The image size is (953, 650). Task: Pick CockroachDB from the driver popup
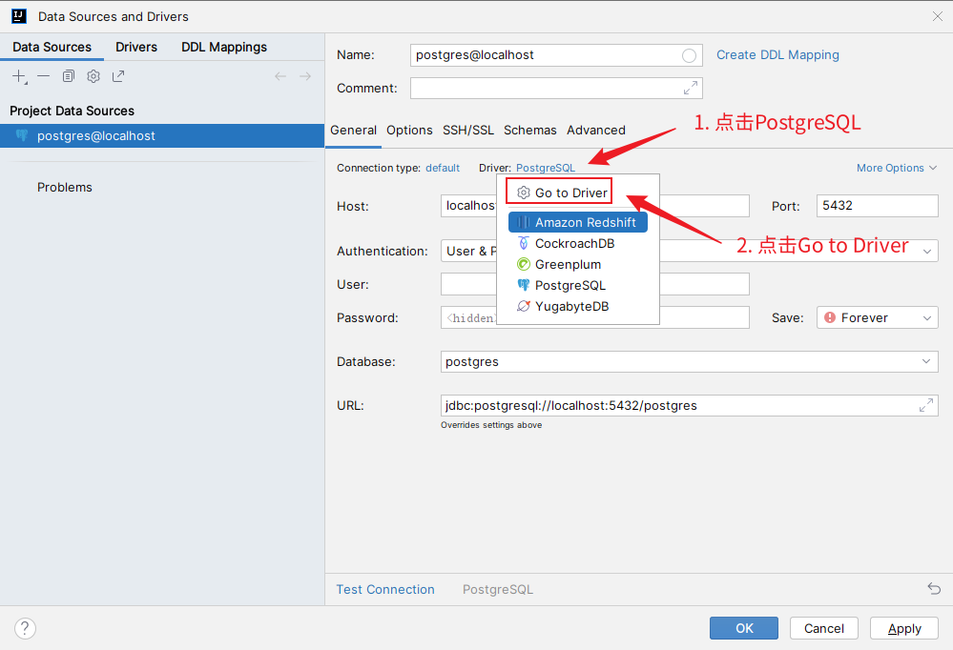click(x=574, y=243)
